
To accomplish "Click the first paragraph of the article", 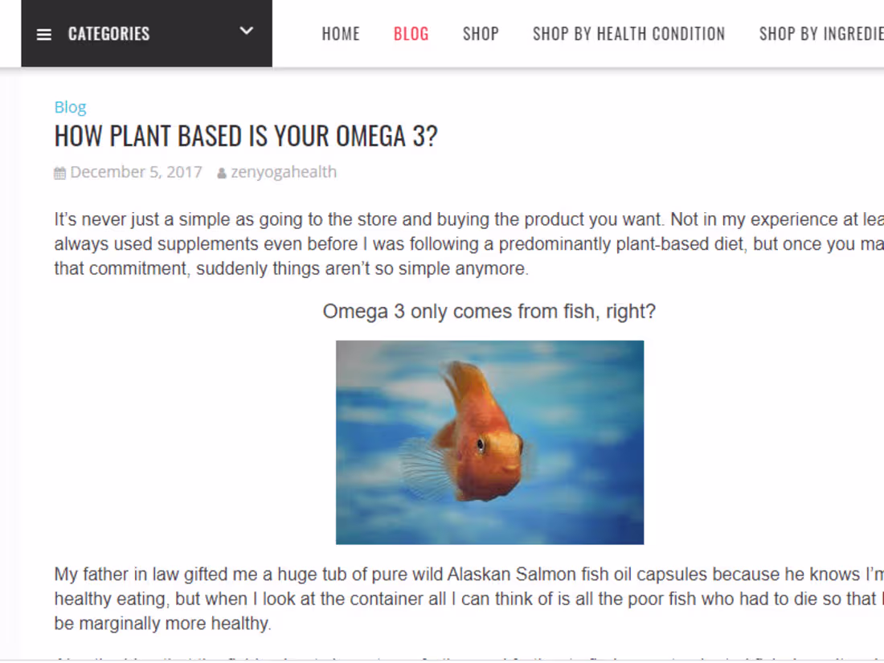I will 402,243.
